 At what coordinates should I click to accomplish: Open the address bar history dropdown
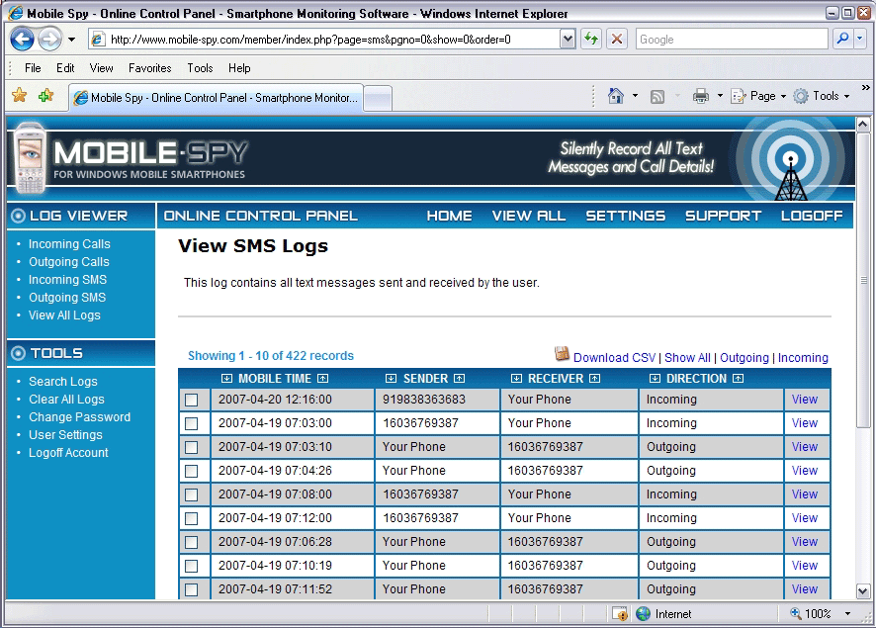pyautogui.click(x=568, y=40)
